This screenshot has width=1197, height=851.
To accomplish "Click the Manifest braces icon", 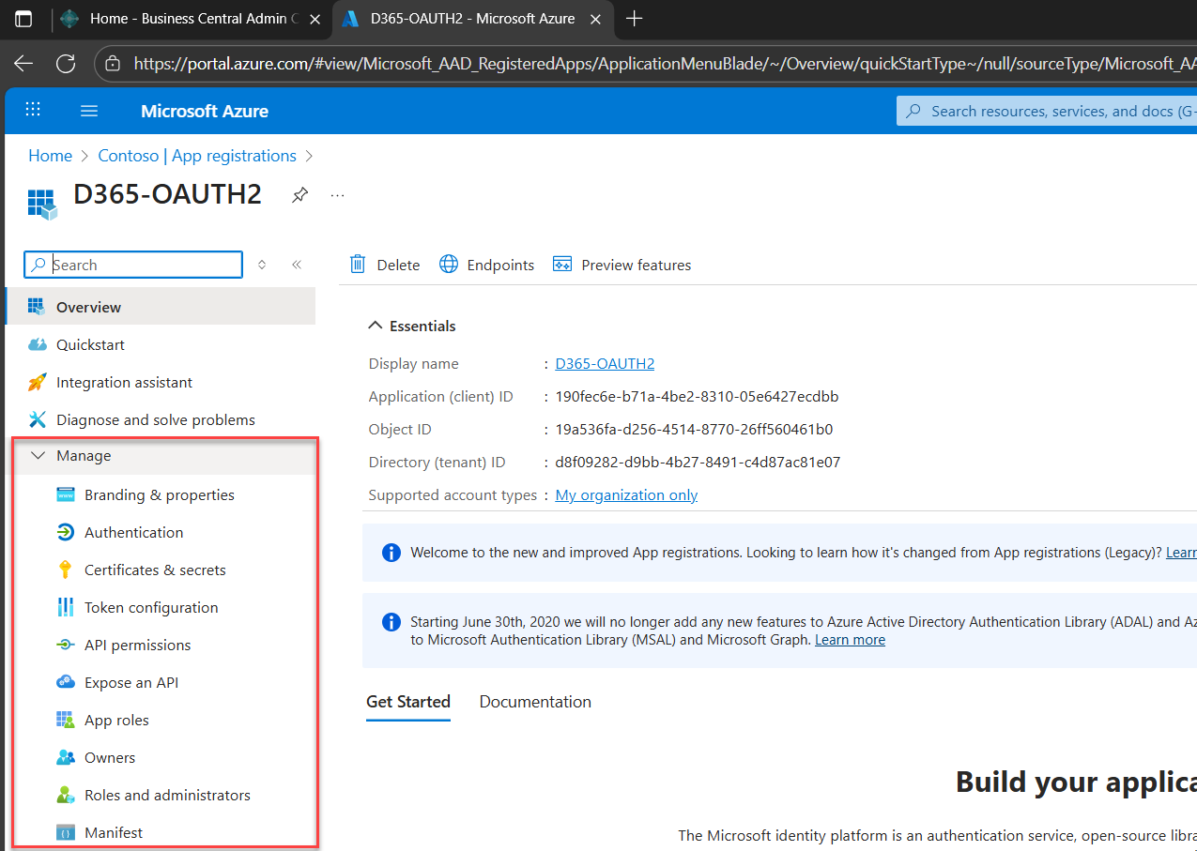I will 65,832.
